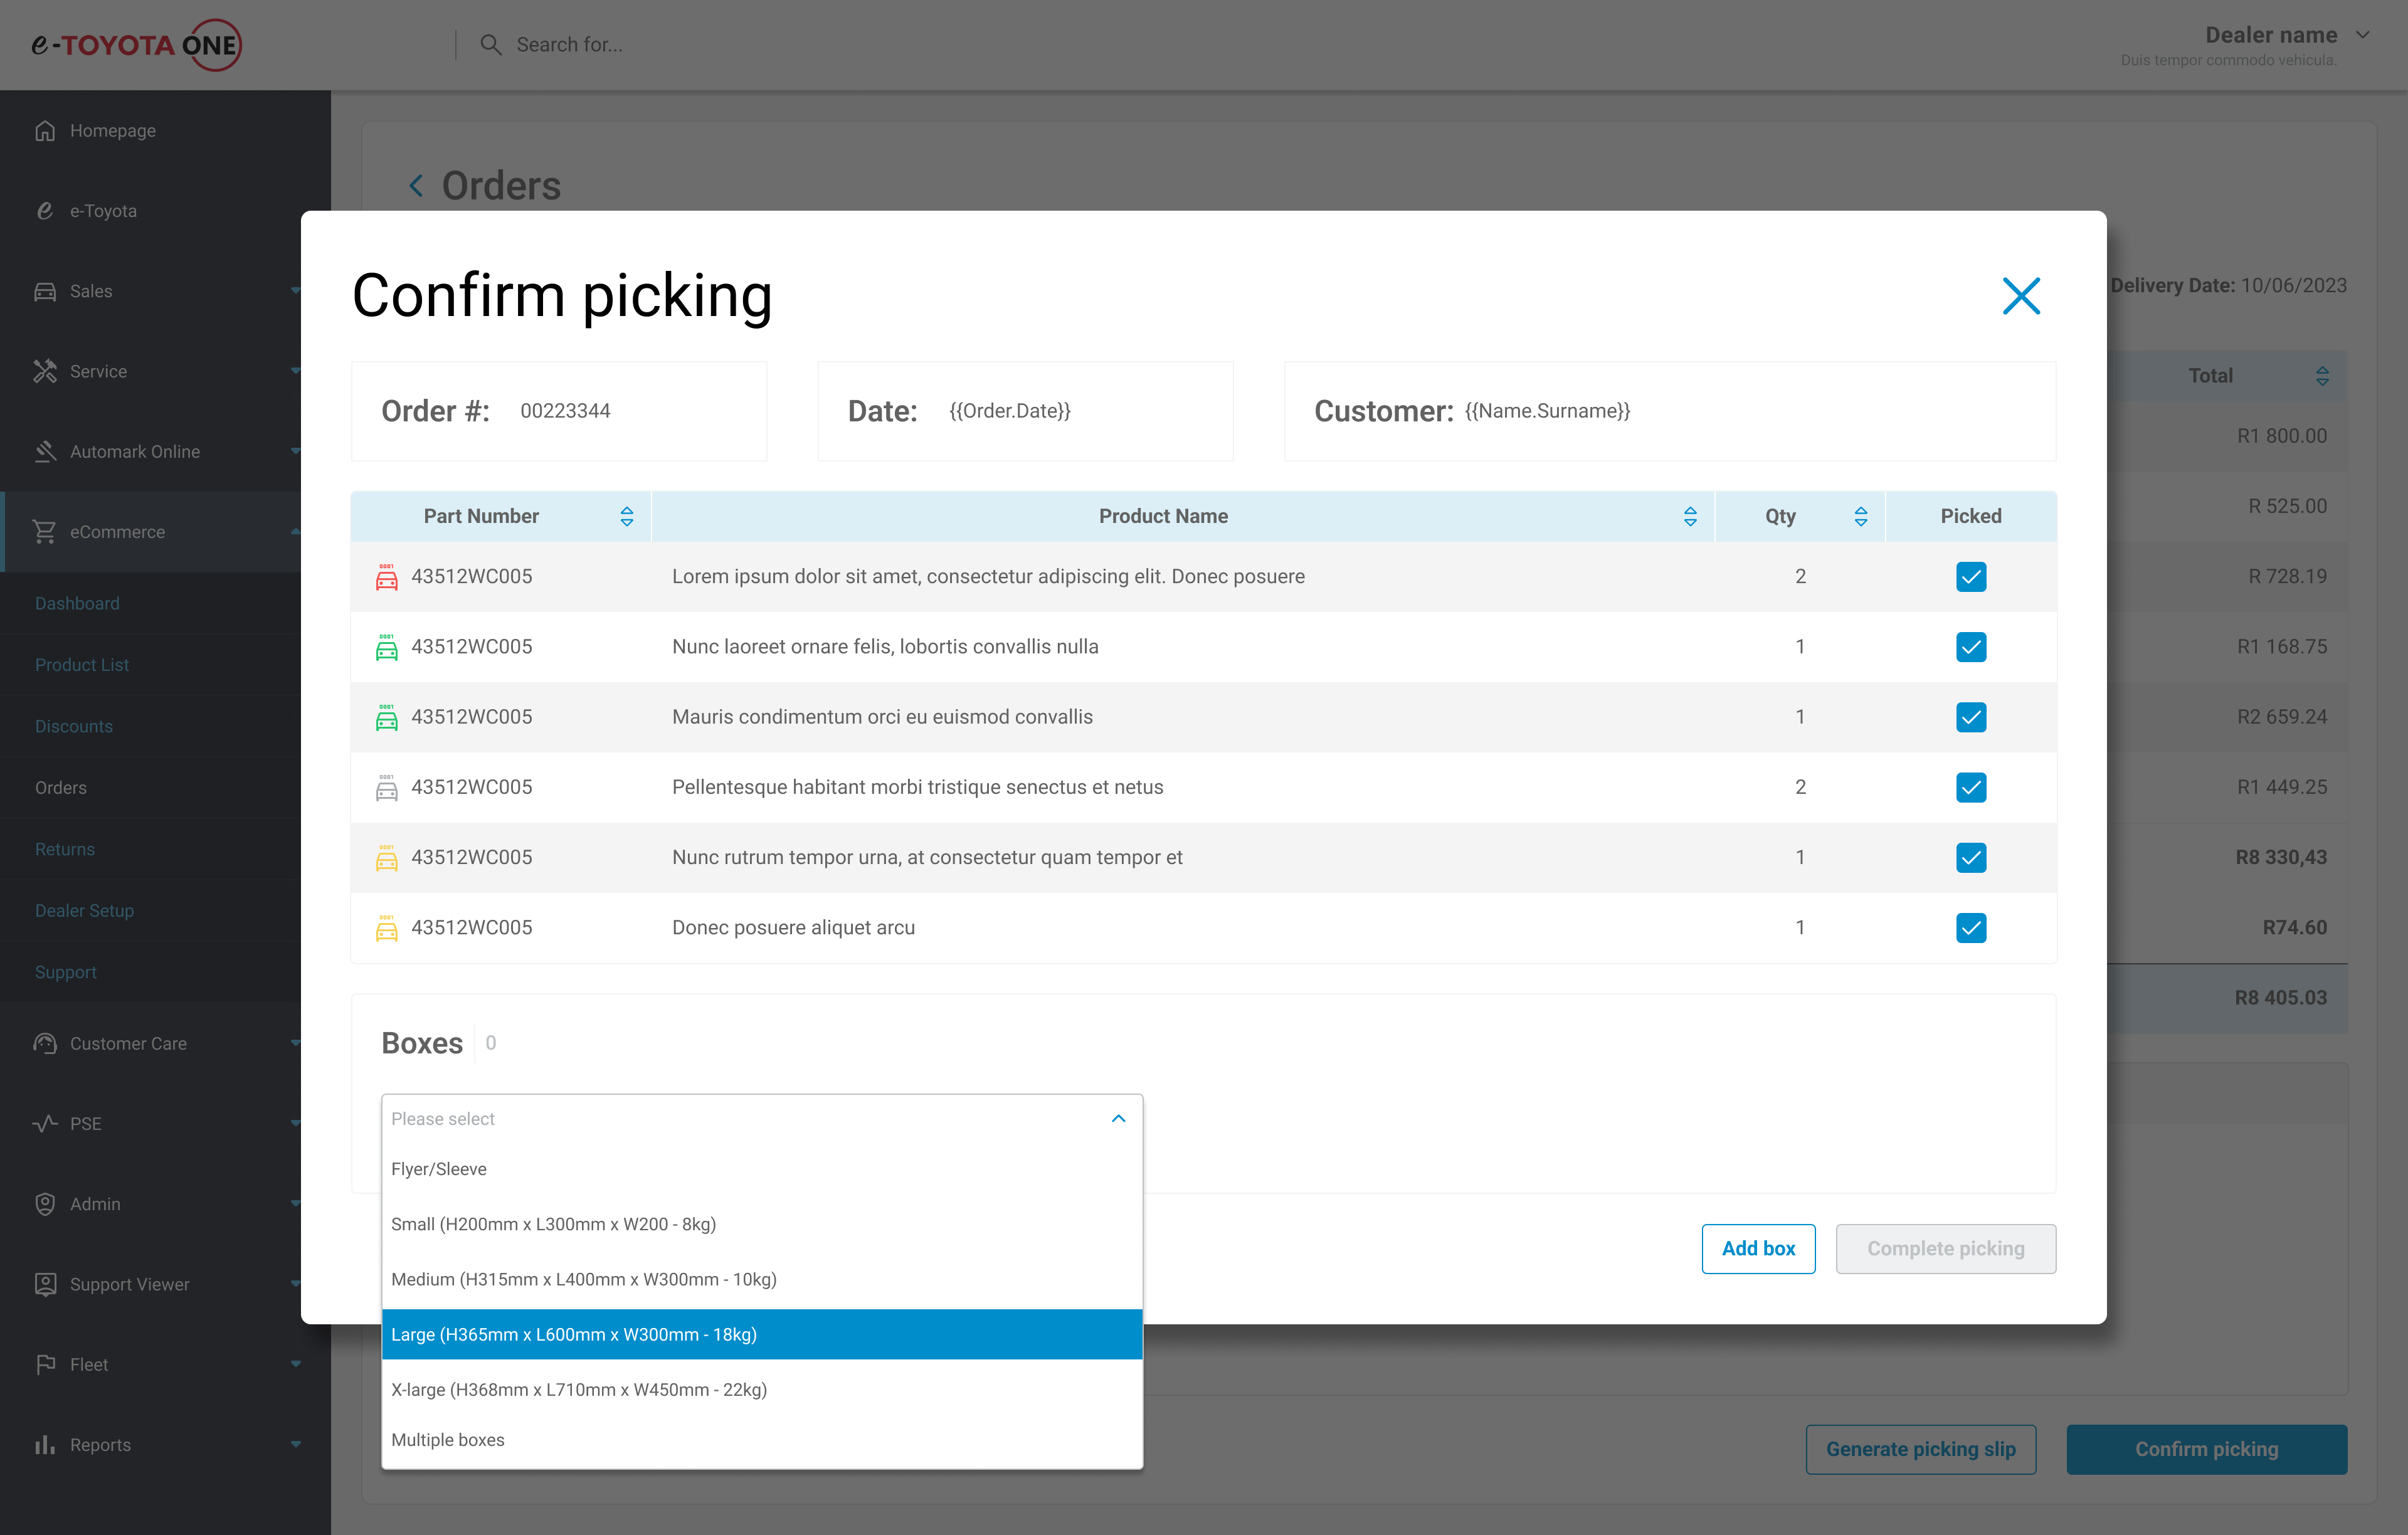2408x1535 pixels.
Task: Click green car icon beside Nunc laoreet row
Action: tap(386, 647)
